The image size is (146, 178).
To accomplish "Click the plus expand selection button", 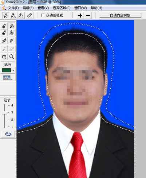I will pos(80,16).
